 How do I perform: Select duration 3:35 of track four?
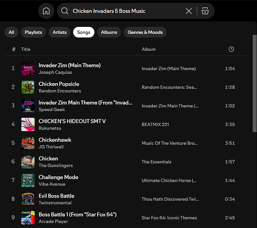click(x=230, y=124)
